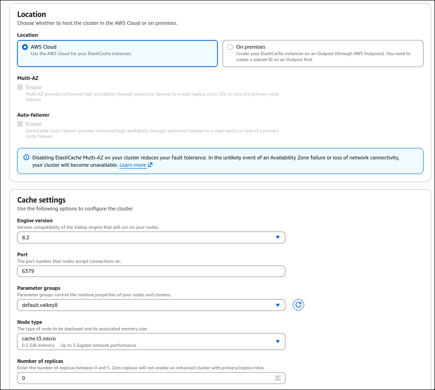Open the default.valkey8 parameter group selector
The height and width of the screenshot is (390, 435).
(151, 305)
